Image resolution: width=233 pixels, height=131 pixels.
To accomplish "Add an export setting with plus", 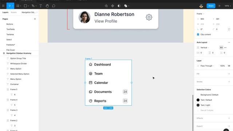I will click(229, 126).
